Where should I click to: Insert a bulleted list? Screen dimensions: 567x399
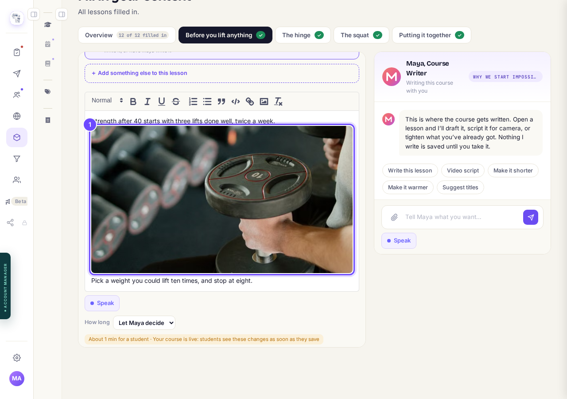(207, 102)
